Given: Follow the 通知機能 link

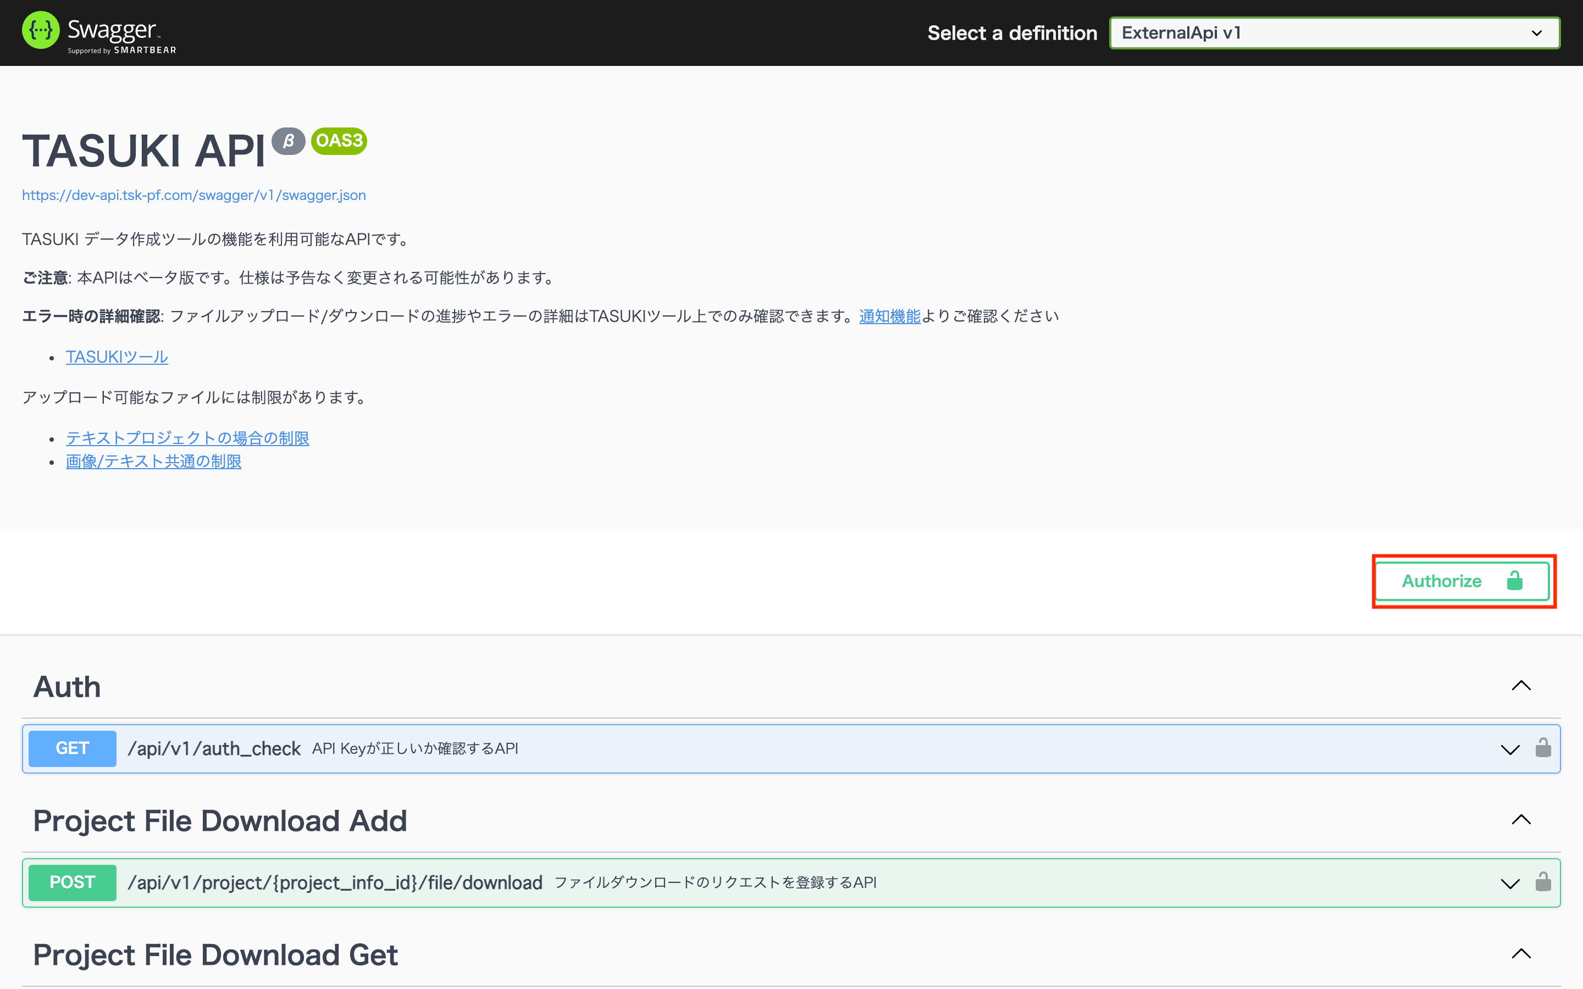Looking at the screenshot, I should (890, 316).
